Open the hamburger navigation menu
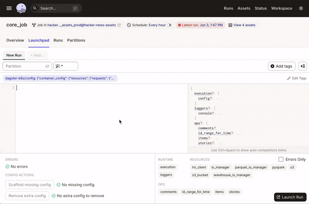This screenshot has height=204, width=309. click(9, 8)
